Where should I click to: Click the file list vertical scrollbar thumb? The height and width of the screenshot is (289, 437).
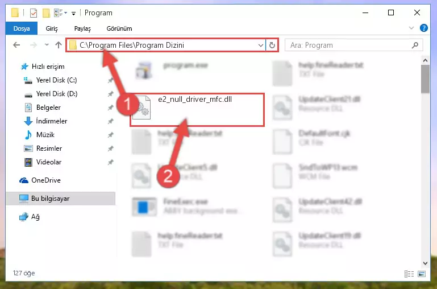click(425, 80)
